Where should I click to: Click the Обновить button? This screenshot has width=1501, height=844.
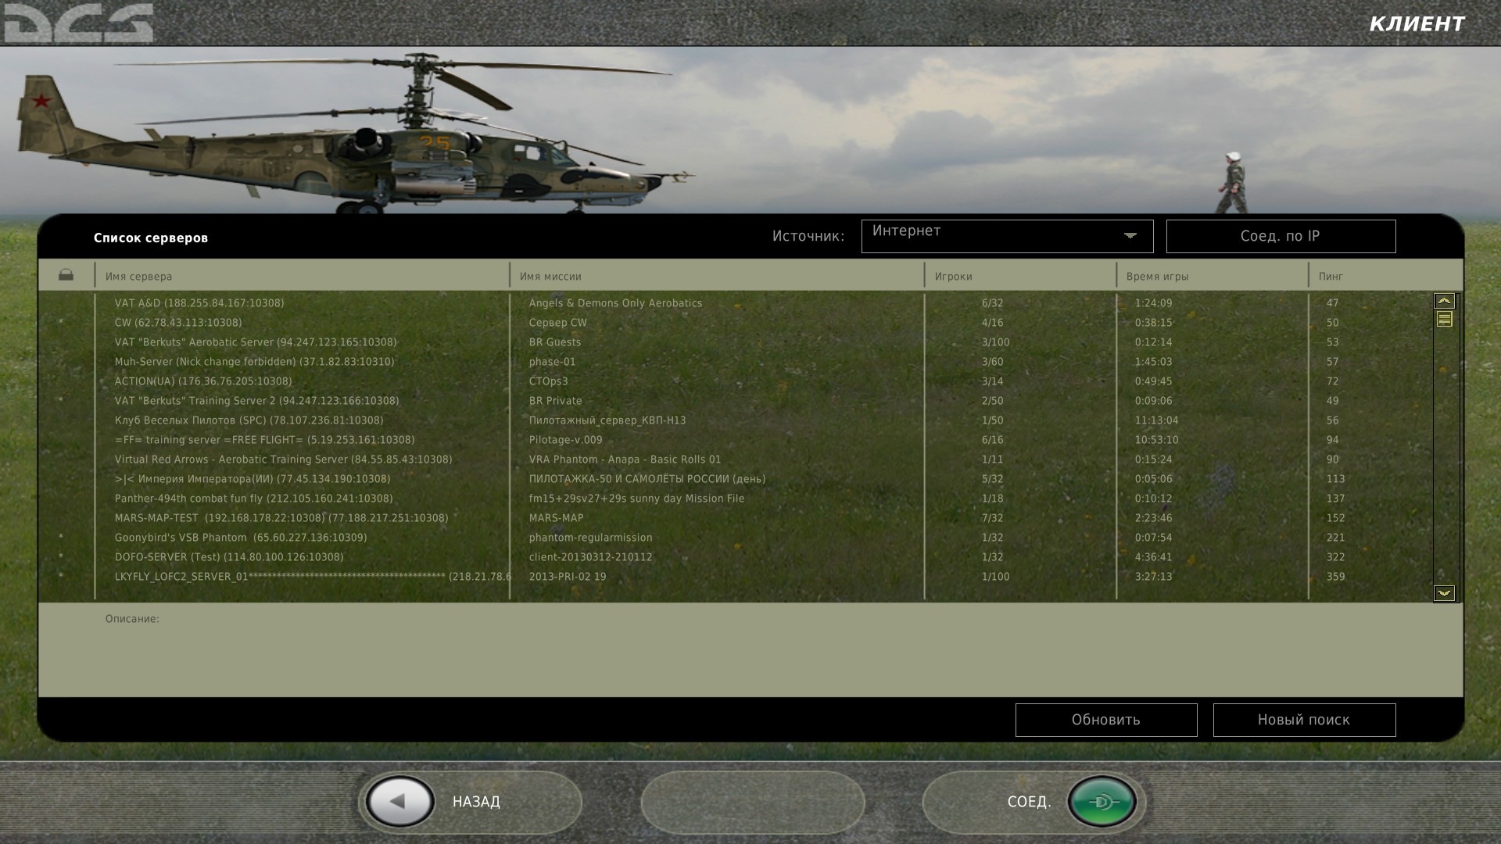1106,720
